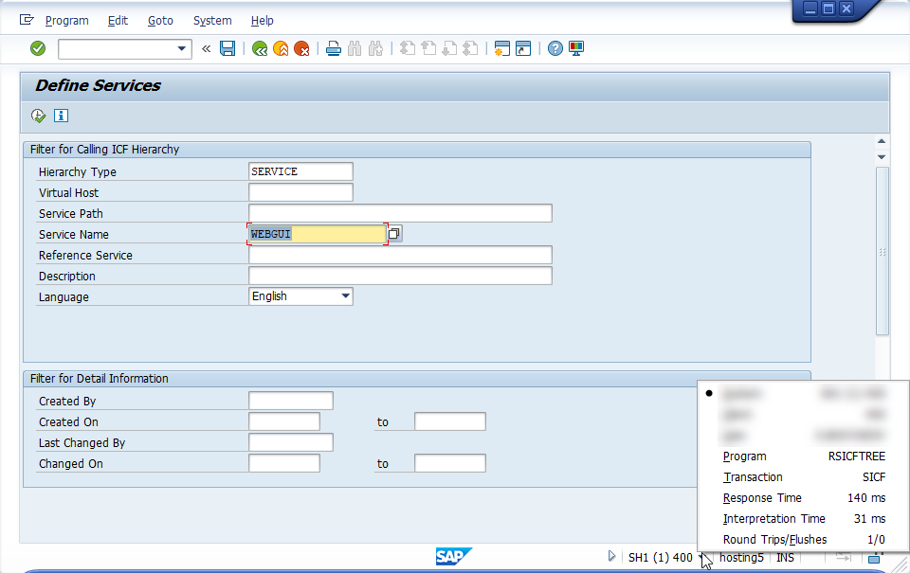The height and width of the screenshot is (573, 910).
Task: Click the vertical scrollbar down arrow
Action: click(x=882, y=157)
